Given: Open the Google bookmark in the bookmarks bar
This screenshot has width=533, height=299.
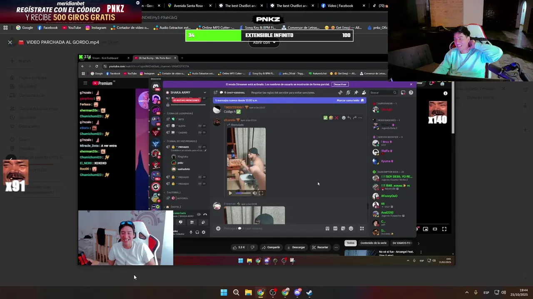Looking at the screenshot, I should 24,28.
